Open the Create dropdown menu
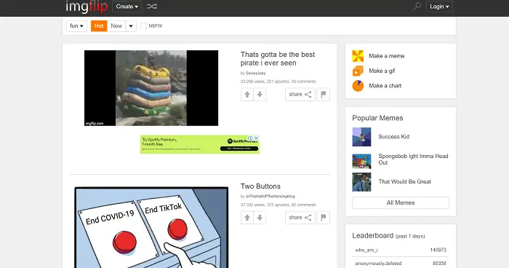This screenshot has width=509, height=268. pyautogui.click(x=127, y=7)
